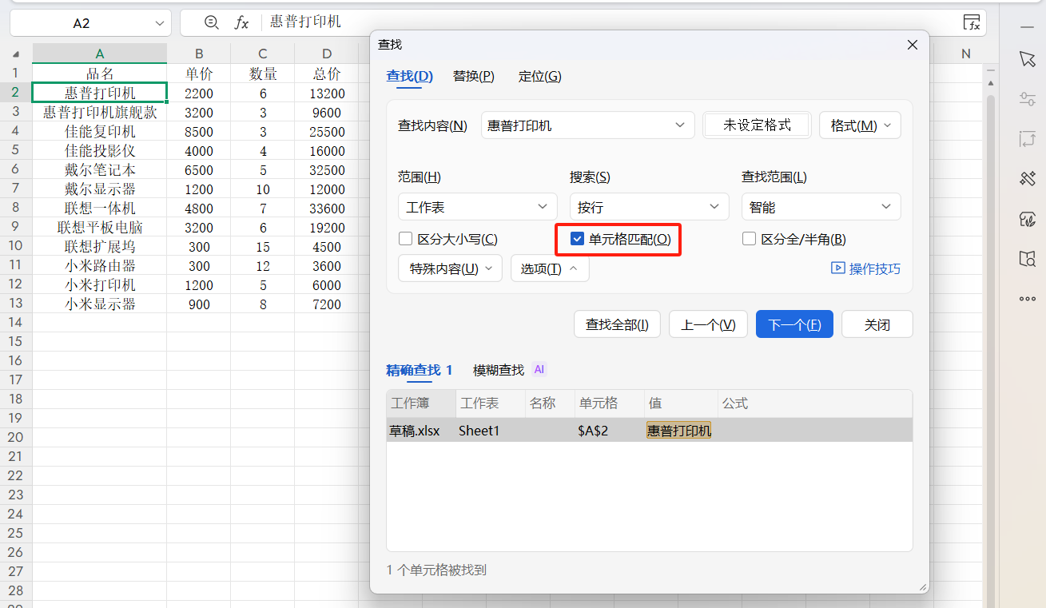Click the select-all corner triangle
Screen dimensions: 1046x608
[x=16, y=54]
